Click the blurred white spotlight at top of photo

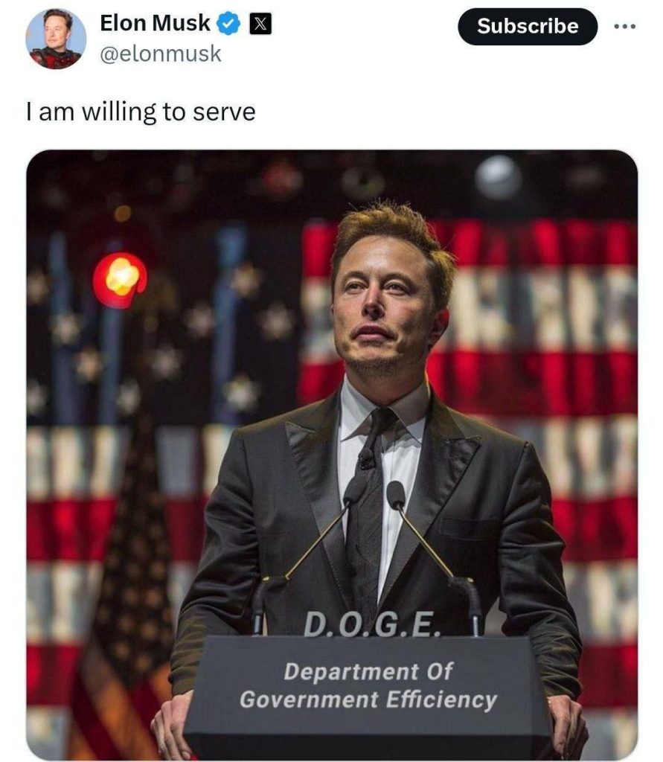[499, 177]
